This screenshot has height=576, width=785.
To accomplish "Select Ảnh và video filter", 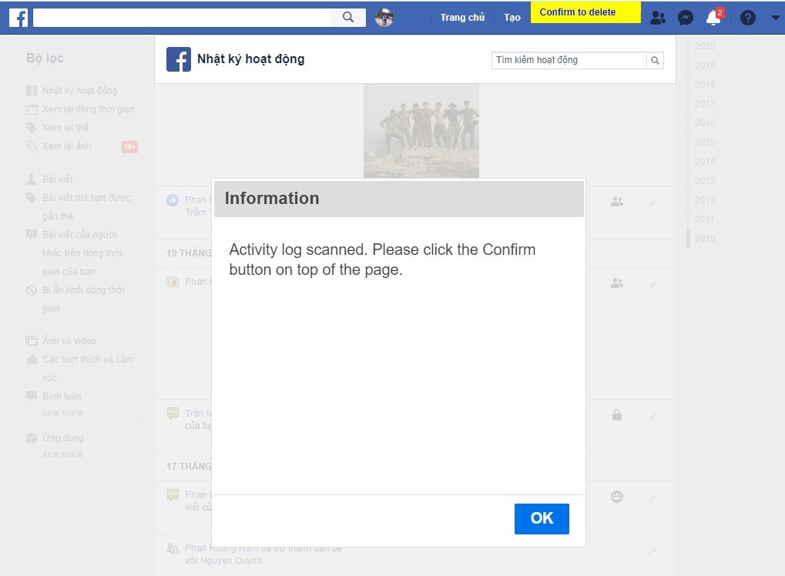I will click(x=69, y=341).
